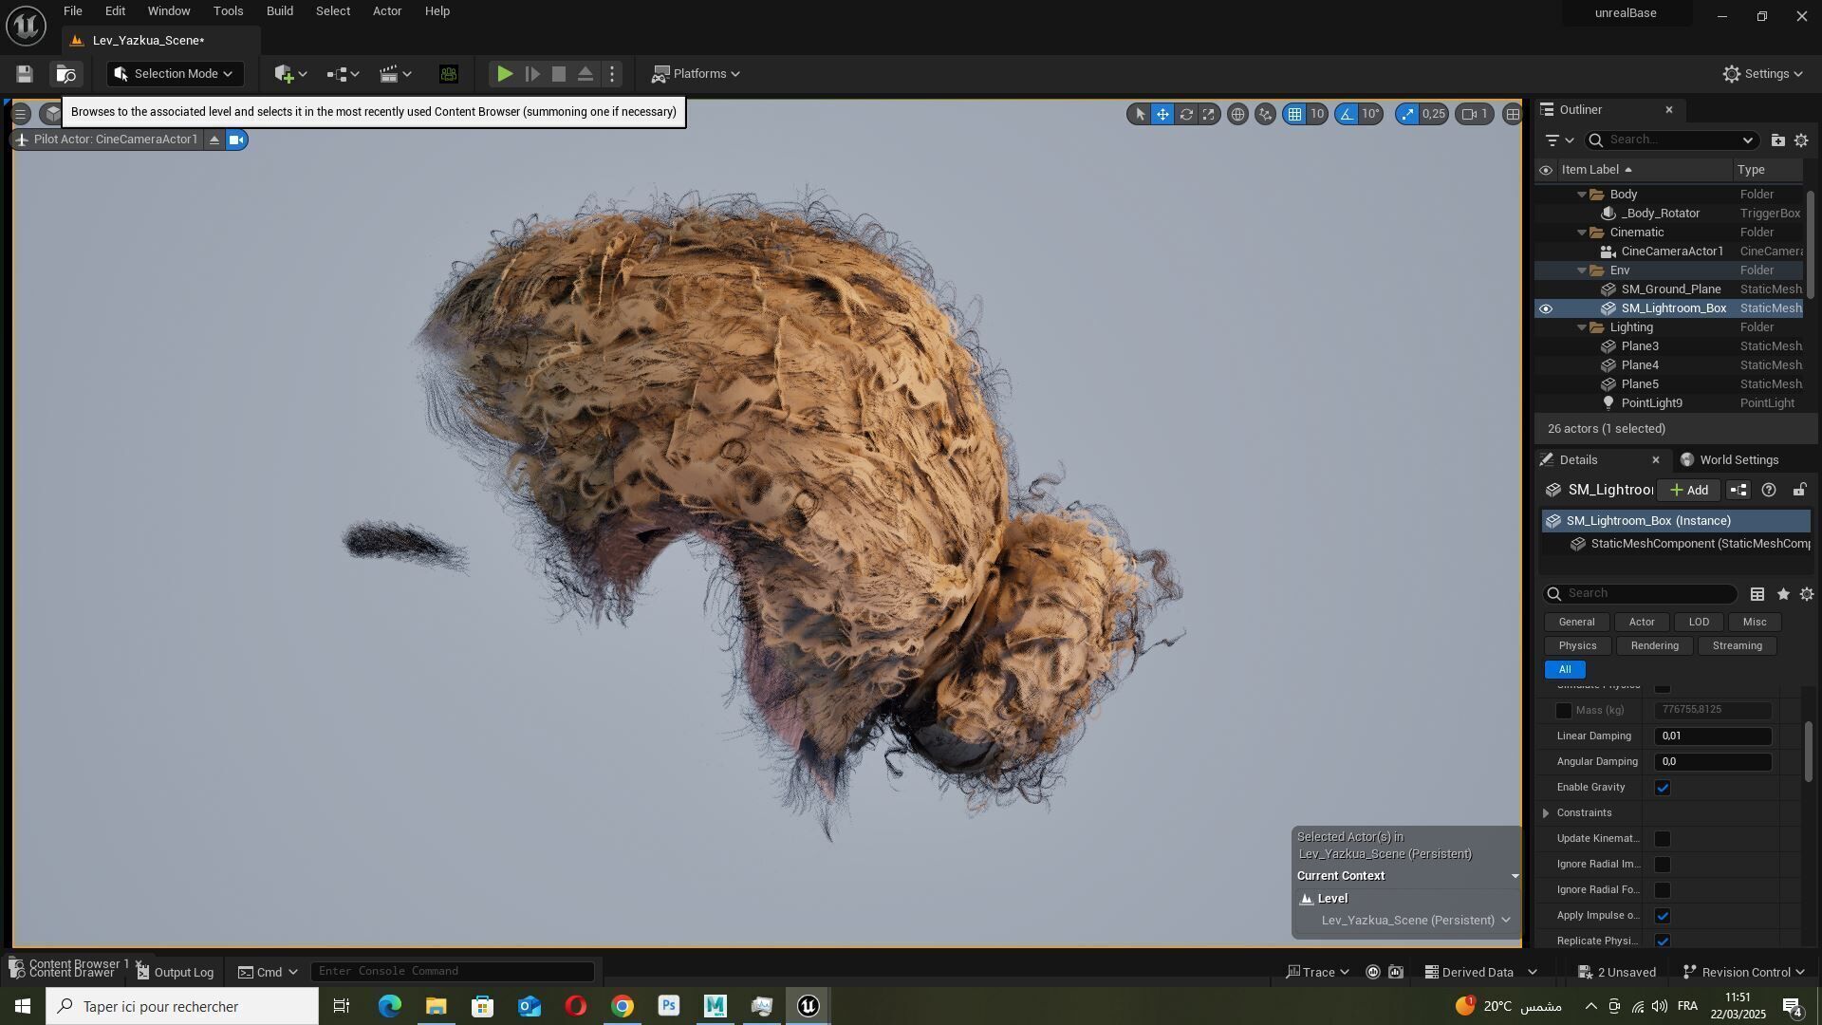Viewport: 1822px width, 1025px height.
Task: Open the Outliner settings gear
Action: pos(1801,140)
